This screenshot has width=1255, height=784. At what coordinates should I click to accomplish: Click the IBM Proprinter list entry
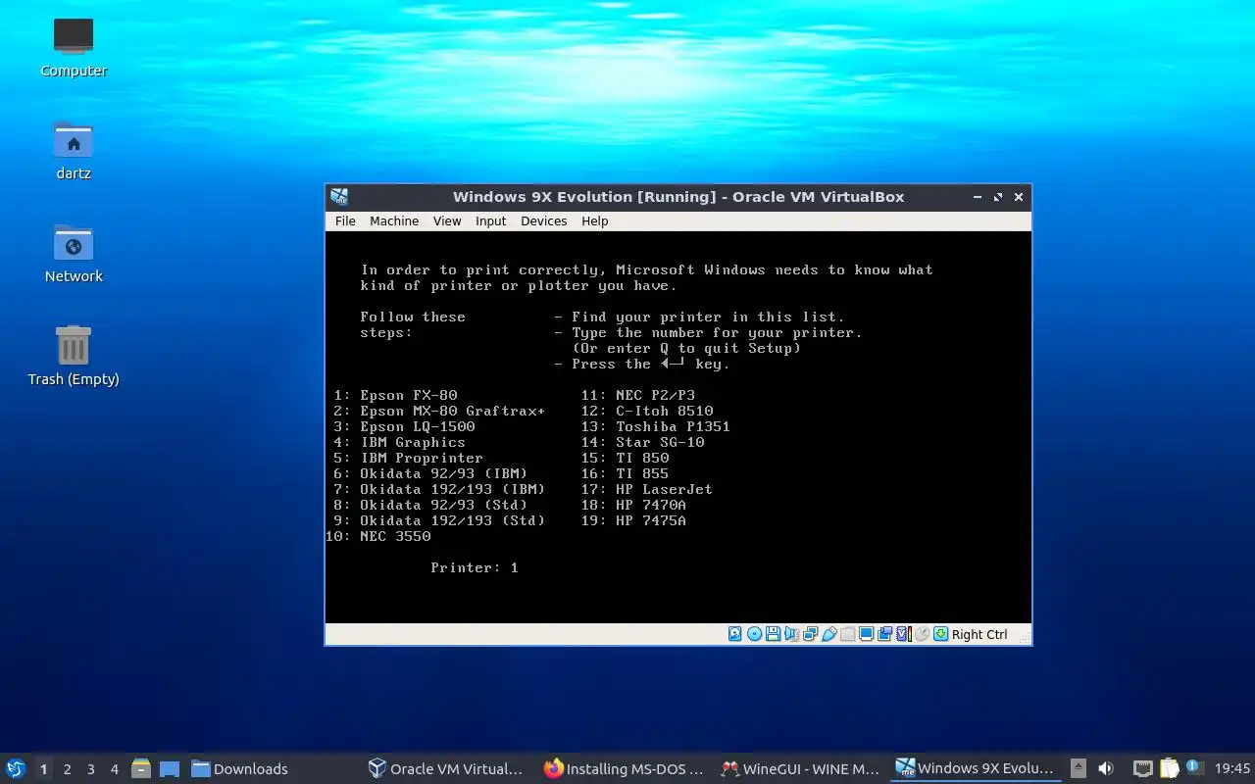click(x=409, y=459)
